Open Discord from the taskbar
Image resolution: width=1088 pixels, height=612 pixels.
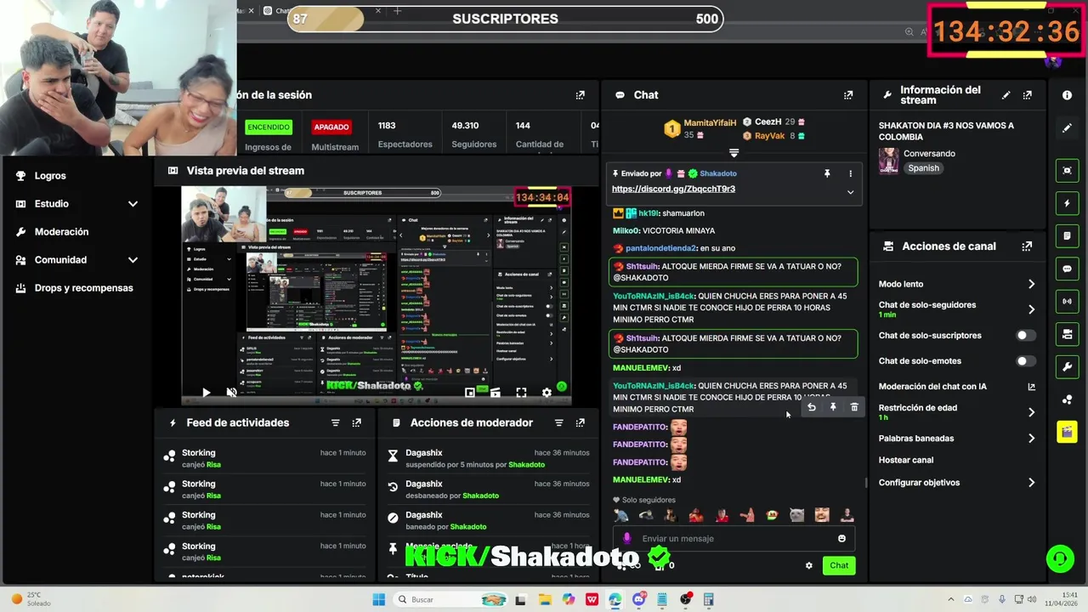(x=638, y=599)
